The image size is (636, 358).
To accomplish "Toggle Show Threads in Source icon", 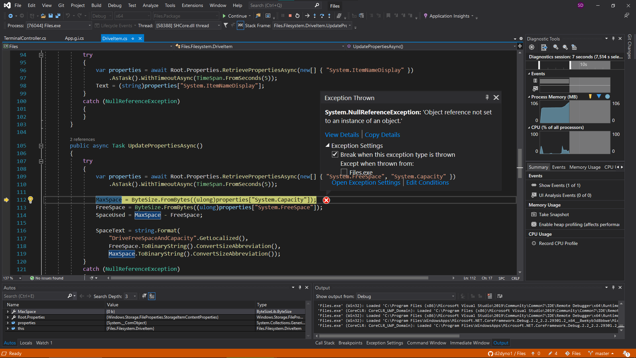I will point(240,25).
